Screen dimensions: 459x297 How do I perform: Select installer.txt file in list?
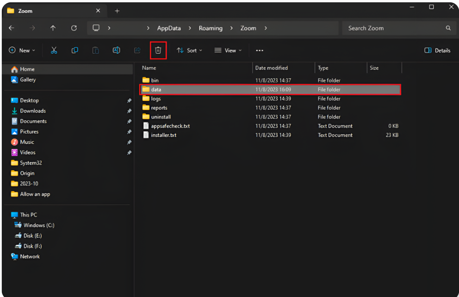tap(163, 135)
